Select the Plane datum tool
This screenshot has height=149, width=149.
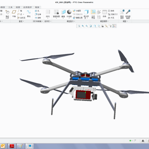click(x=14, y=14)
